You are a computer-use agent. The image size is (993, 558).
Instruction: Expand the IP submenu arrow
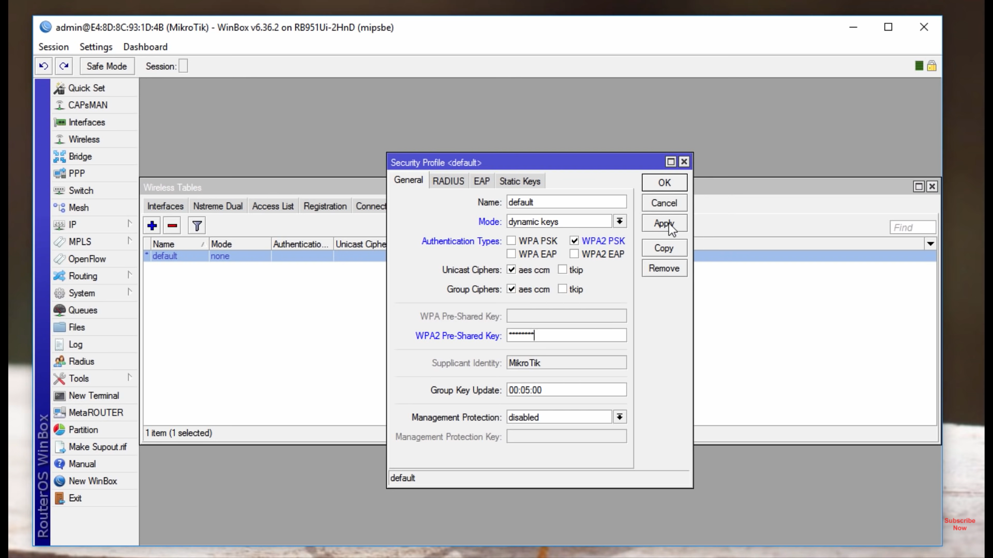(129, 224)
